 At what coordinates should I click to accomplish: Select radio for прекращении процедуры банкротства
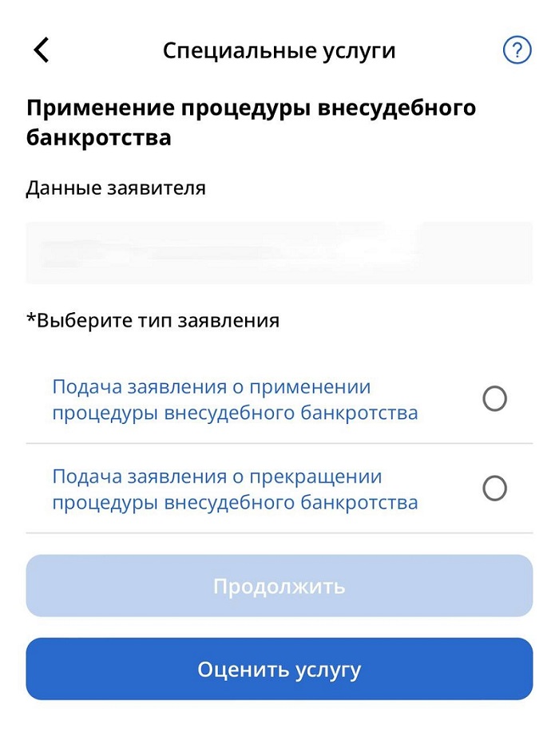click(x=494, y=489)
